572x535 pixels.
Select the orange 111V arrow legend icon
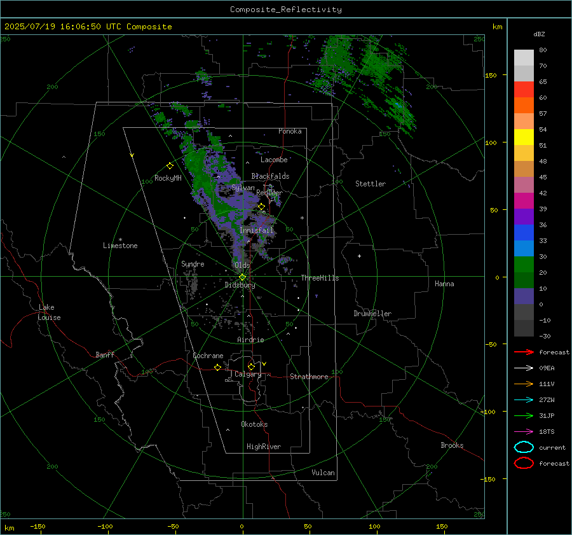pos(524,384)
